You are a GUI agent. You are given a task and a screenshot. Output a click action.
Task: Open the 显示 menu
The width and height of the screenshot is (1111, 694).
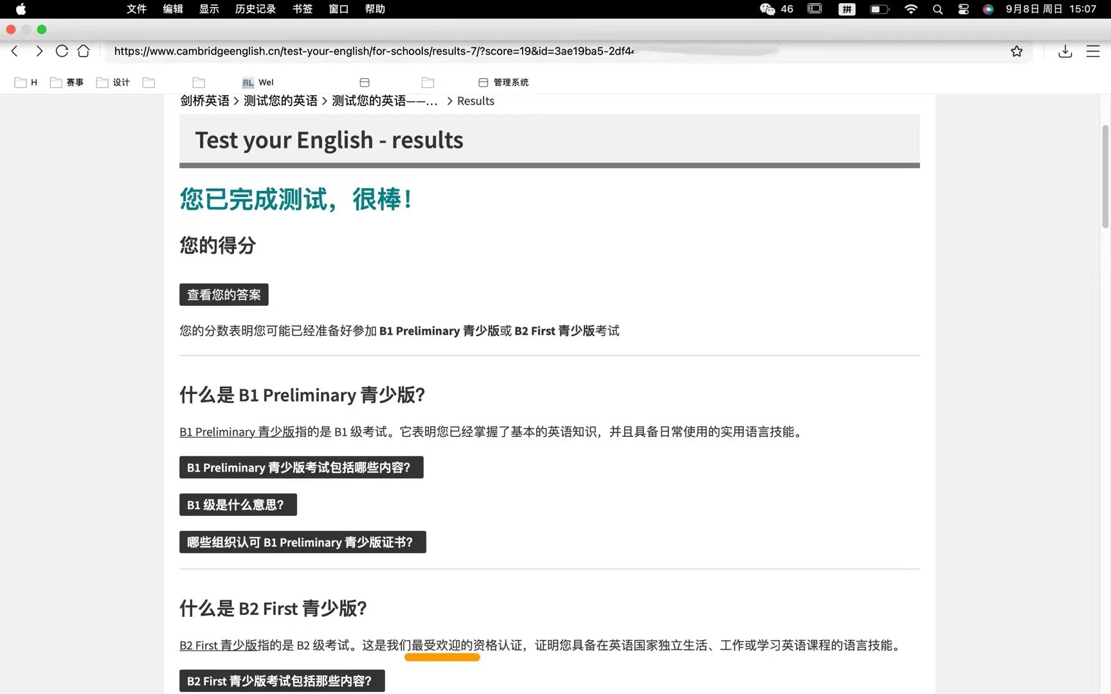click(x=209, y=9)
